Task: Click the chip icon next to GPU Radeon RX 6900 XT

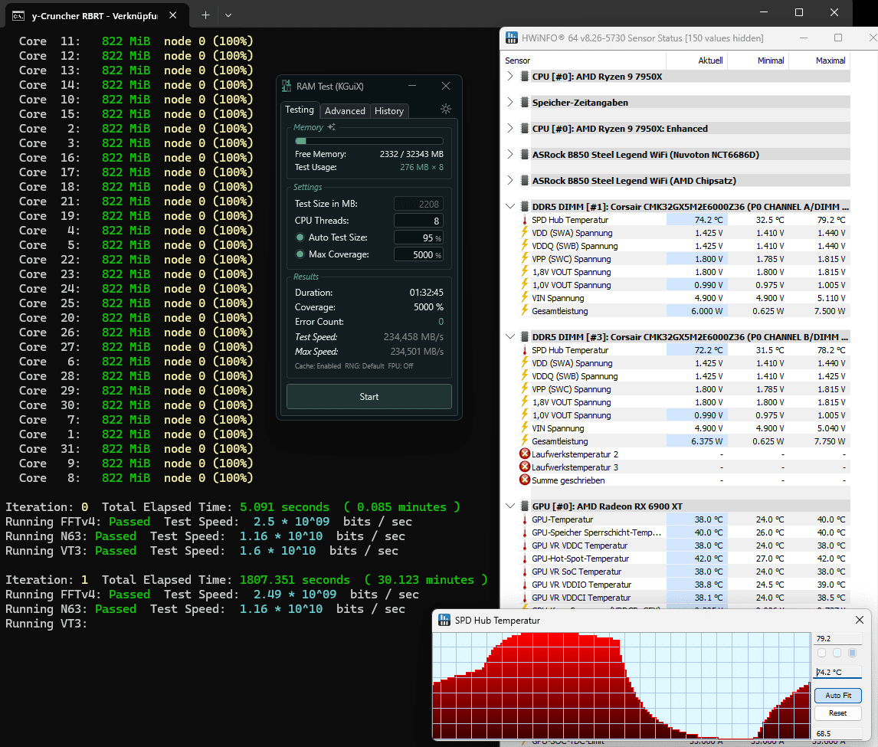Action: click(525, 506)
